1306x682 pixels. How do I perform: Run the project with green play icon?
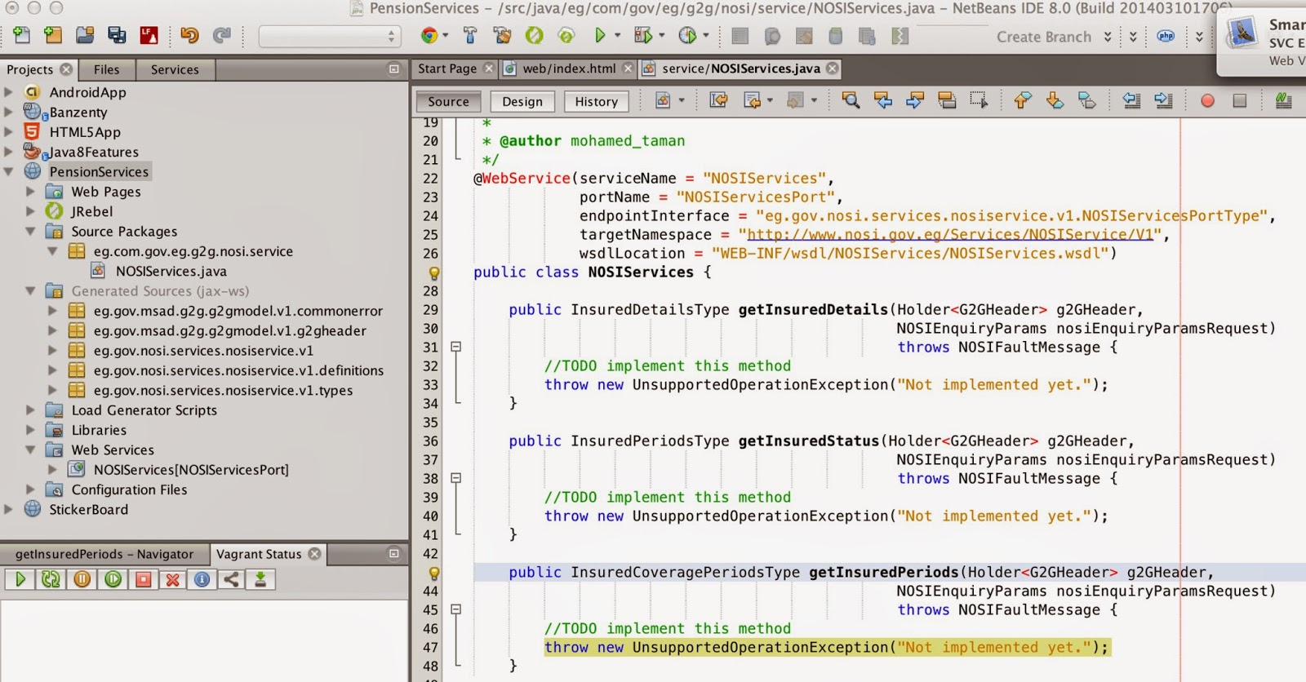click(x=600, y=35)
